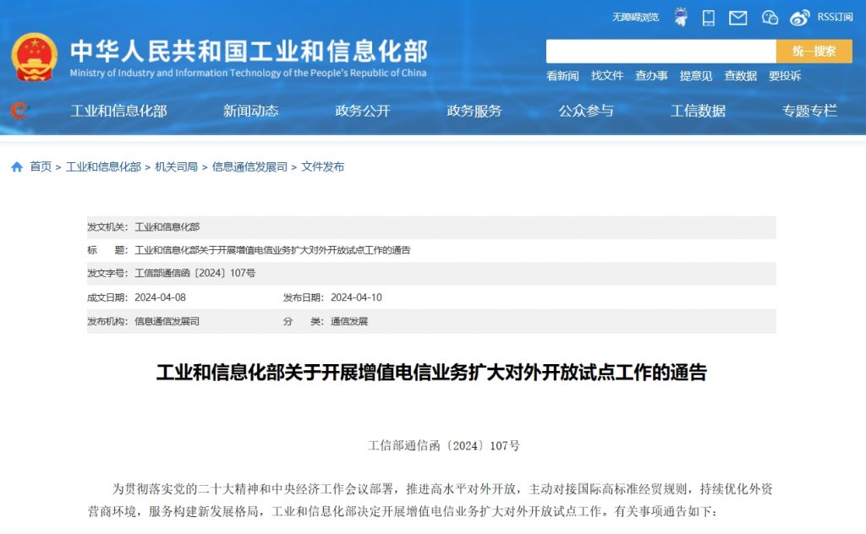Open the RSS订阅 subscription link
The image size is (866, 534).
pos(834,17)
